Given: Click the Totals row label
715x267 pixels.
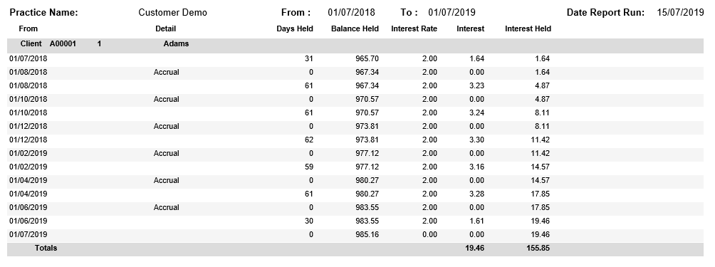Looking at the screenshot, I should [46, 248].
